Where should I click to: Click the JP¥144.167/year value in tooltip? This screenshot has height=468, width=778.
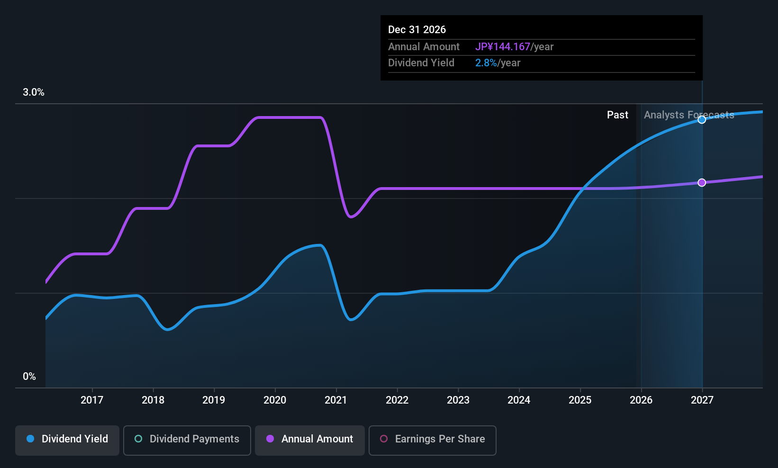(x=514, y=47)
